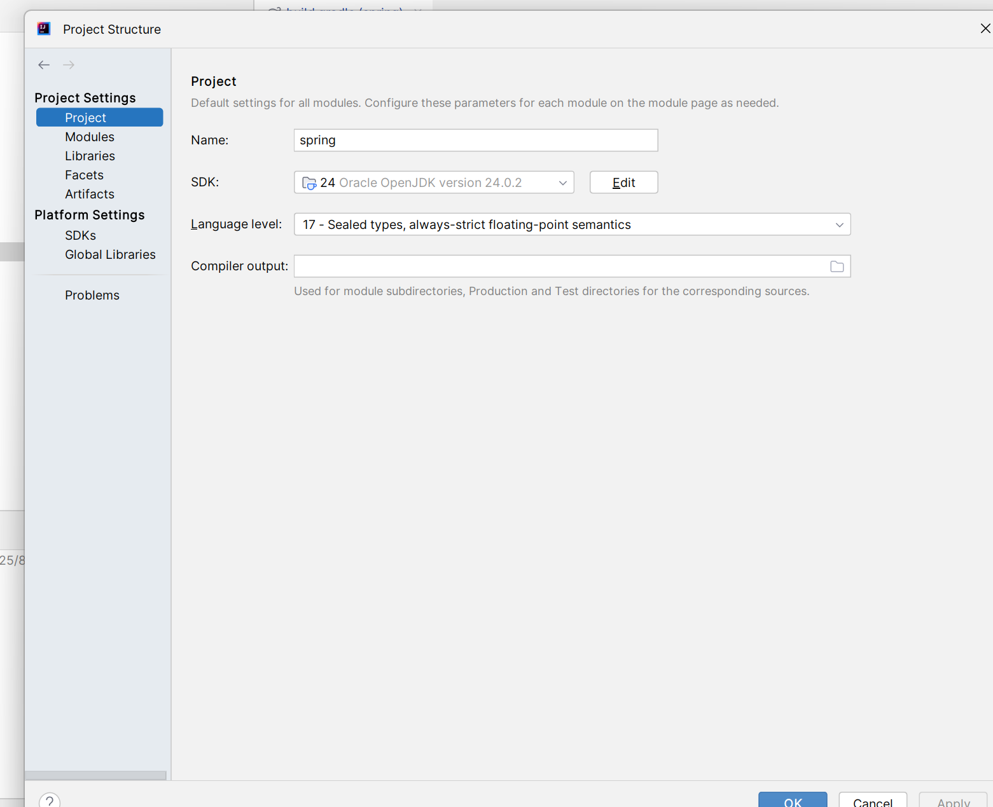Click the IntelliJ logo icon in title bar
Screen dimensions: 993x807
tap(44, 29)
